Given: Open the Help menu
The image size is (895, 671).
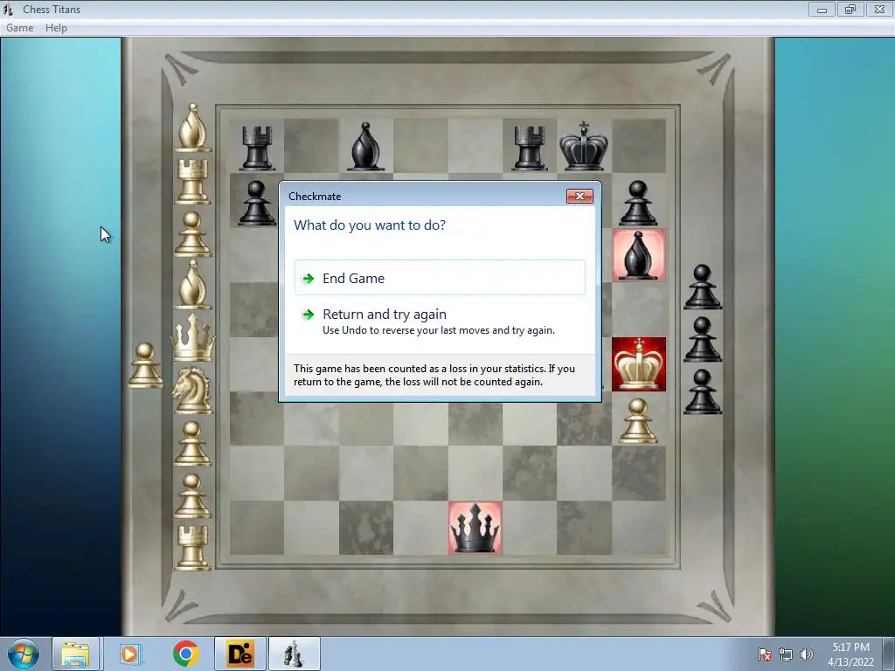Looking at the screenshot, I should click(56, 28).
